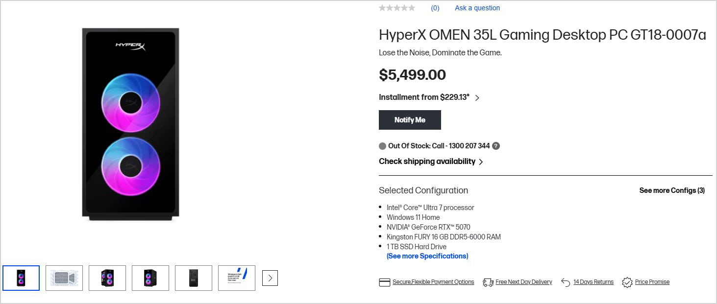Click See more Specifications link
Screen dimensions: 717x304
coord(427,256)
